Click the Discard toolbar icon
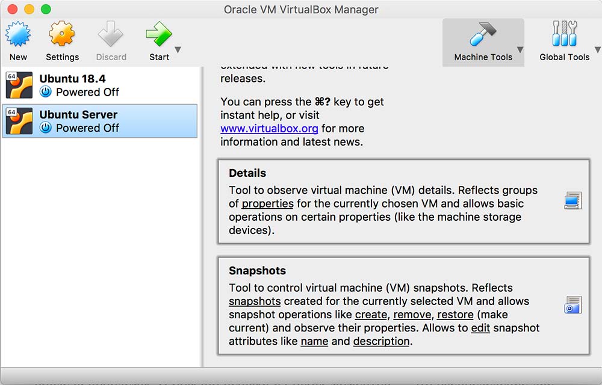Image resolution: width=602 pixels, height=385 pixels. tap(111, 35)
